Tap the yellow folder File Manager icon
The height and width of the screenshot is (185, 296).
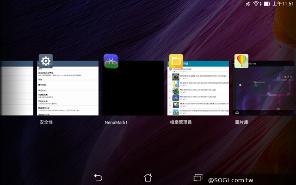(176, 61)
